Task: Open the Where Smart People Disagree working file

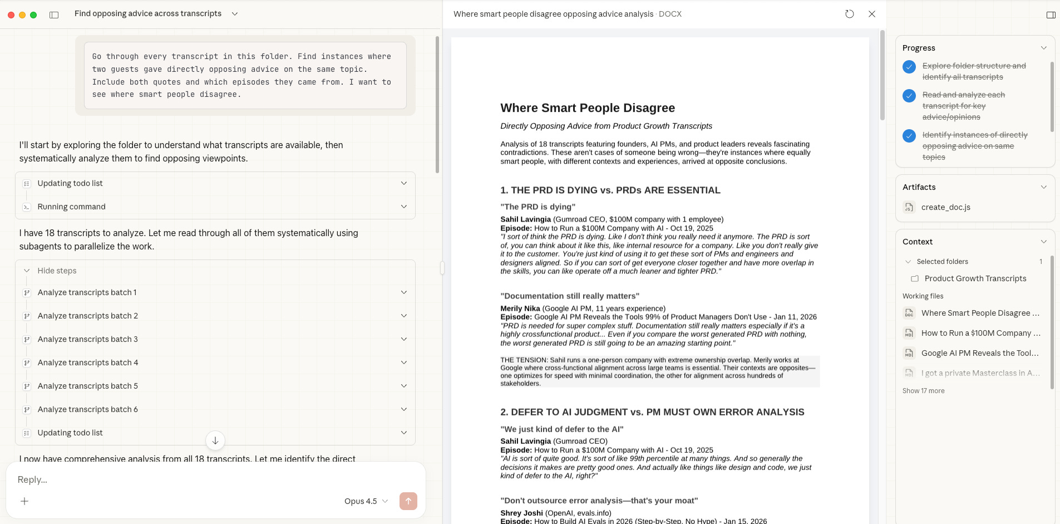Action: click(x=980, y=313)
